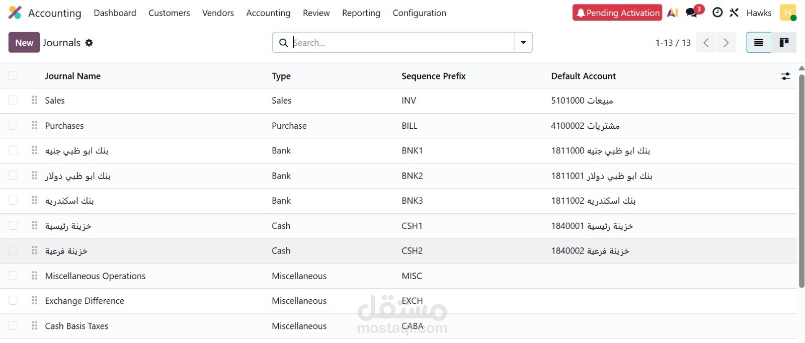805x343 pixels.
Task: Click the MISC sequence prefix cell
Action: 412,276
